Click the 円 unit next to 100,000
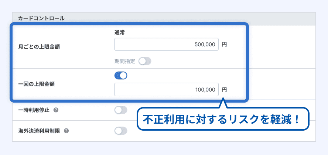 [225, 90]
